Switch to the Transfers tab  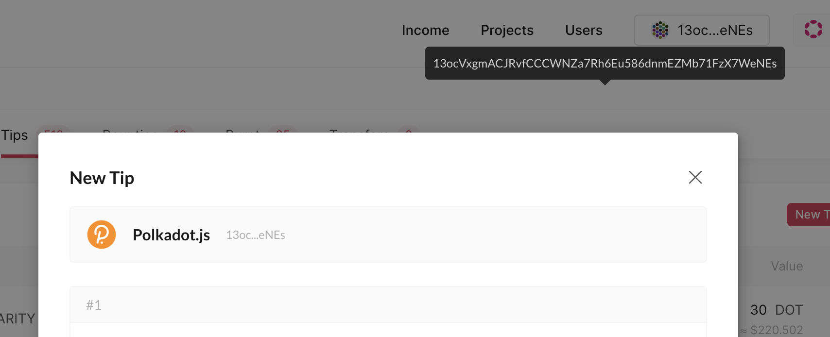(x=358, y=134)
